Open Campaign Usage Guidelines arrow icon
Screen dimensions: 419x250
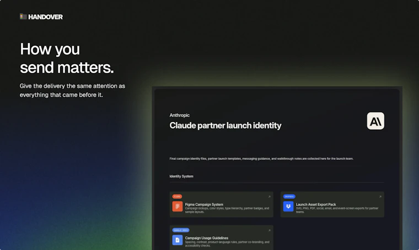point(270,230)
